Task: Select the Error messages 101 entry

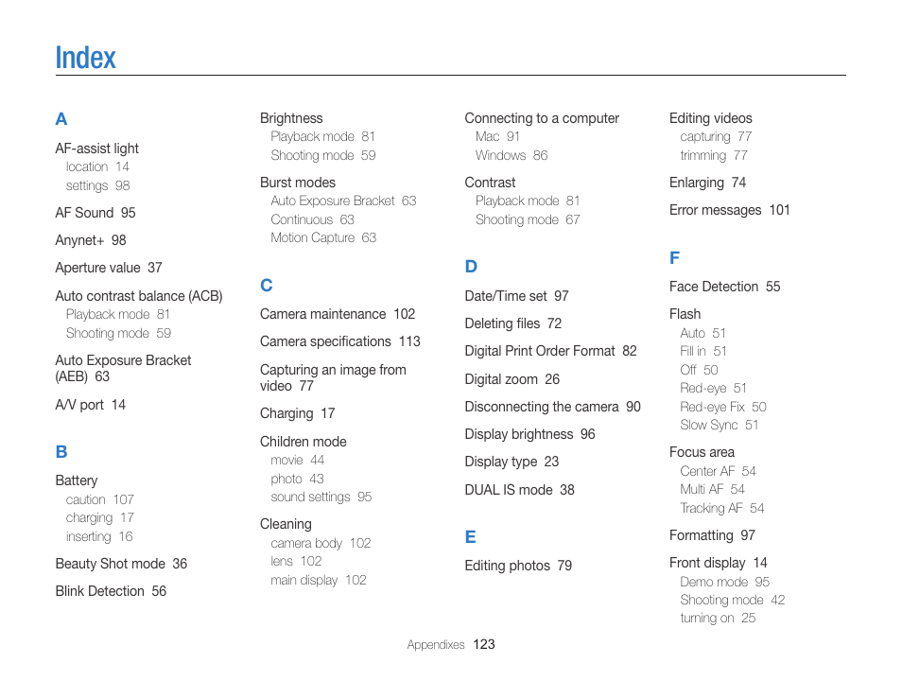Action: point(729,210)
